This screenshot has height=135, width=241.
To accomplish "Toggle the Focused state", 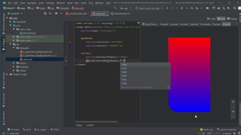I will [174, 24].
